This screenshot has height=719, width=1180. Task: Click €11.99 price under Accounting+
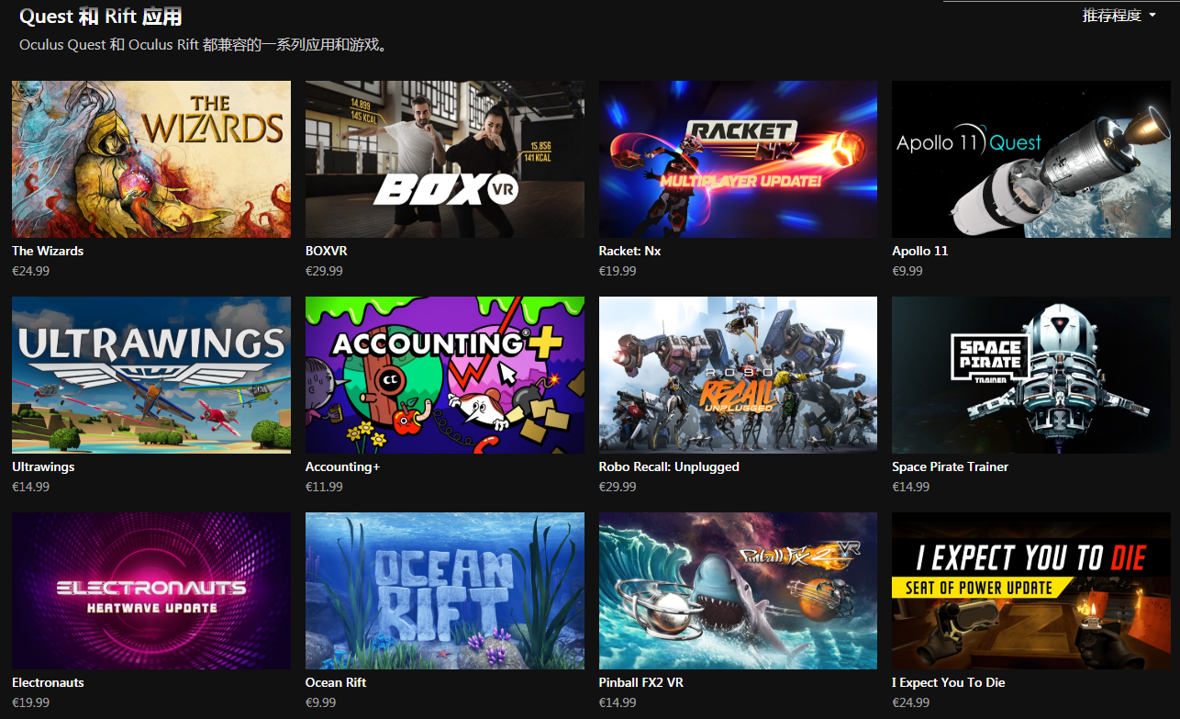(x=324, y=487)
